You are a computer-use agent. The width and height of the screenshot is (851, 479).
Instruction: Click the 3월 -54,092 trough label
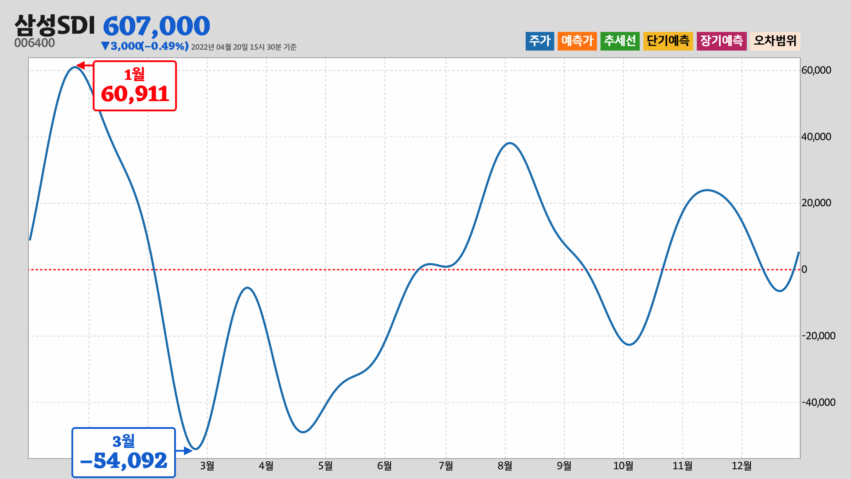pos(124,452)
